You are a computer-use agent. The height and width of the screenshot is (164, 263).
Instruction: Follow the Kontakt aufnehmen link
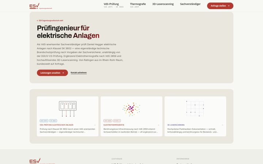pyautogui.click(x=79, y=73)
